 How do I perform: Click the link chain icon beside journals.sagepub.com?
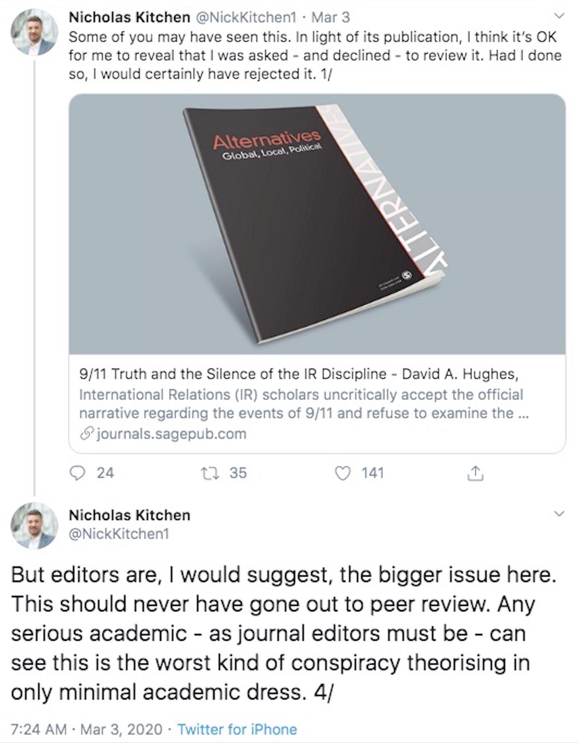coord(87,434)
